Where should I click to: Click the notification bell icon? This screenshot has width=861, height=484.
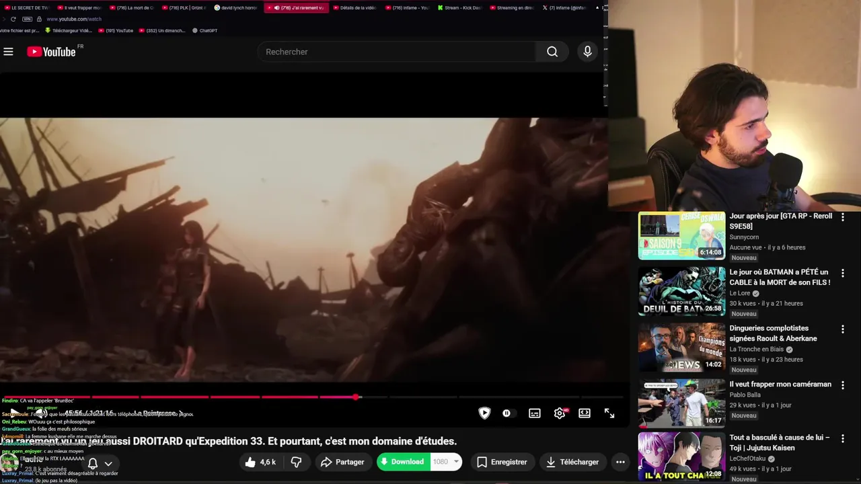coord(93,463)
